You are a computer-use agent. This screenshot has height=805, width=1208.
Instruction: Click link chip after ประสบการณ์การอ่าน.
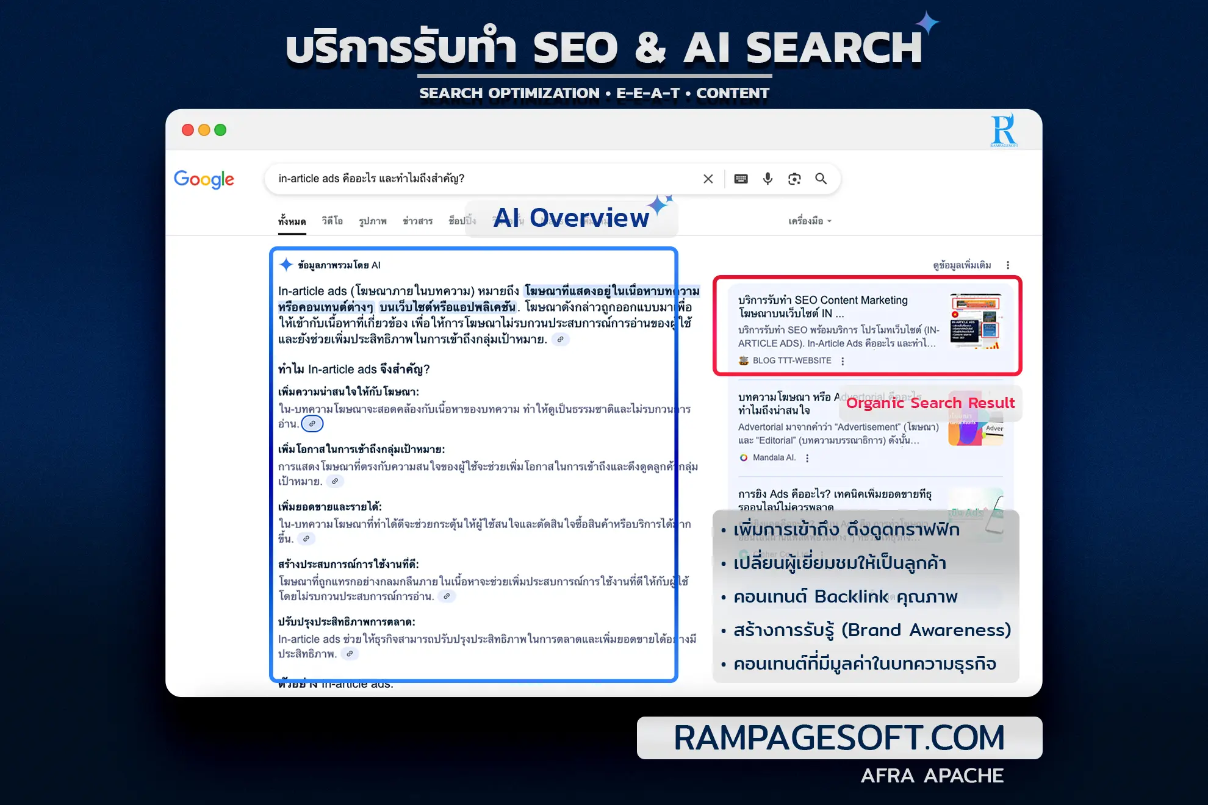pyautogui.click(x=447, y=596)
